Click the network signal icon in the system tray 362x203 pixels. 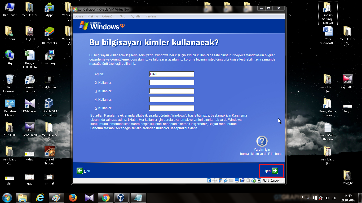[x=334, y=198]
